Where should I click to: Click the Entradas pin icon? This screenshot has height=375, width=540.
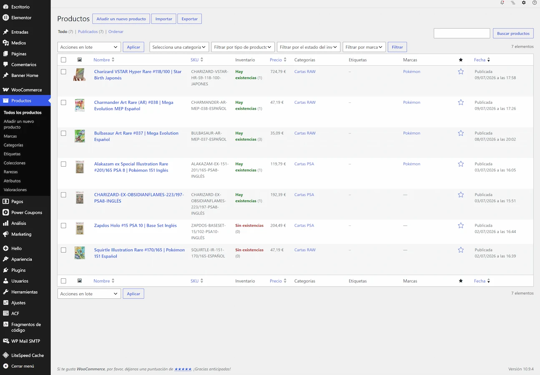click(6, 32)
